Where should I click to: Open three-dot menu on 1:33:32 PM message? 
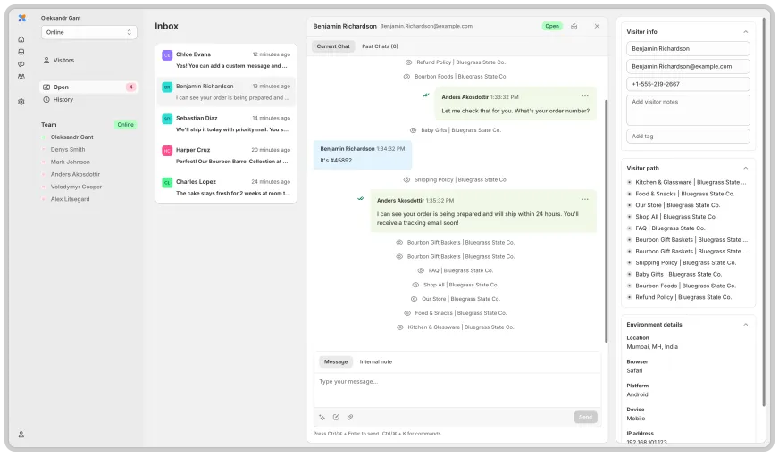585,96
